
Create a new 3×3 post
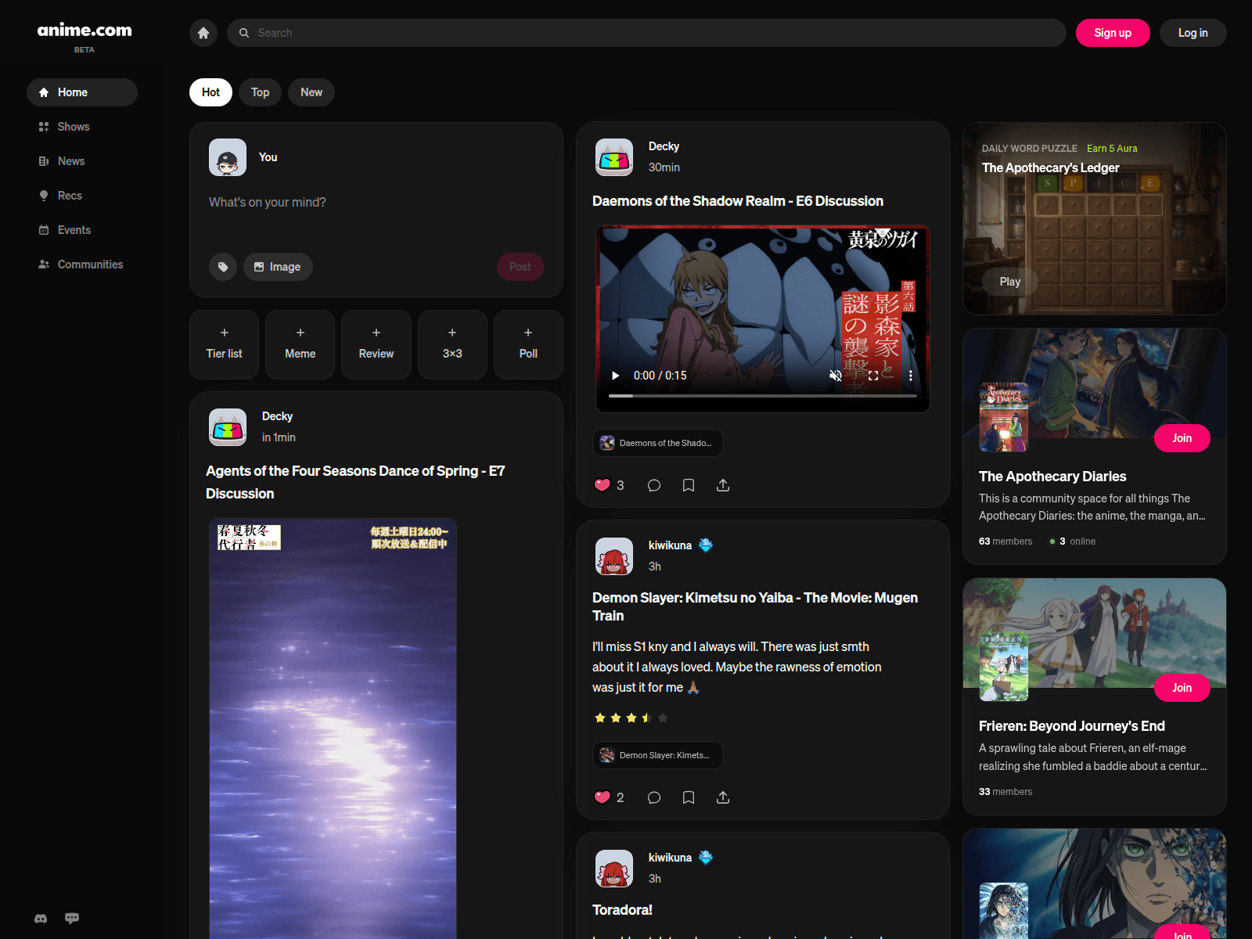[452, 344]
